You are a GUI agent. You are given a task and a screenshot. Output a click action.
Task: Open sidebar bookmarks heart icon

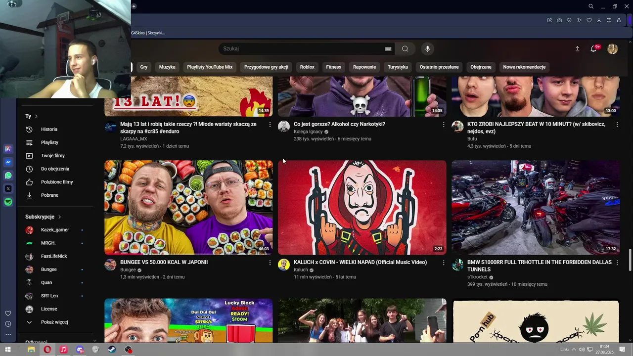[8, 313]
